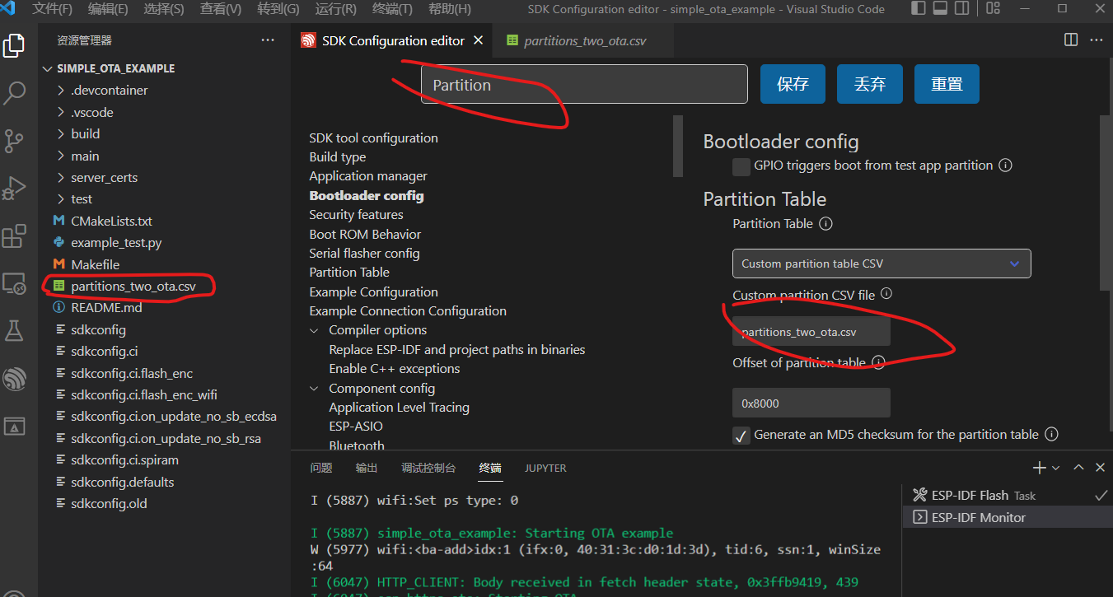Viewport: 1113px width, 597px height.
Task: Open the terminal launch profile dropdown arrow
Action: tap(1055, 468)
